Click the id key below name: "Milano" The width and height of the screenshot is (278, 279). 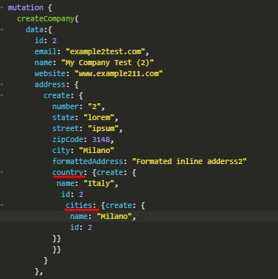tap(75, 227)
